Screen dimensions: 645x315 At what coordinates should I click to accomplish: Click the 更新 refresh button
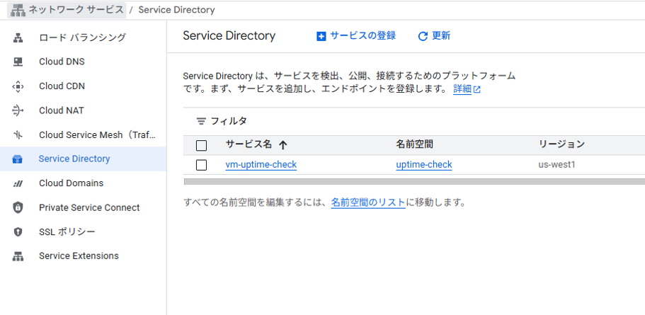pos(435,36)
